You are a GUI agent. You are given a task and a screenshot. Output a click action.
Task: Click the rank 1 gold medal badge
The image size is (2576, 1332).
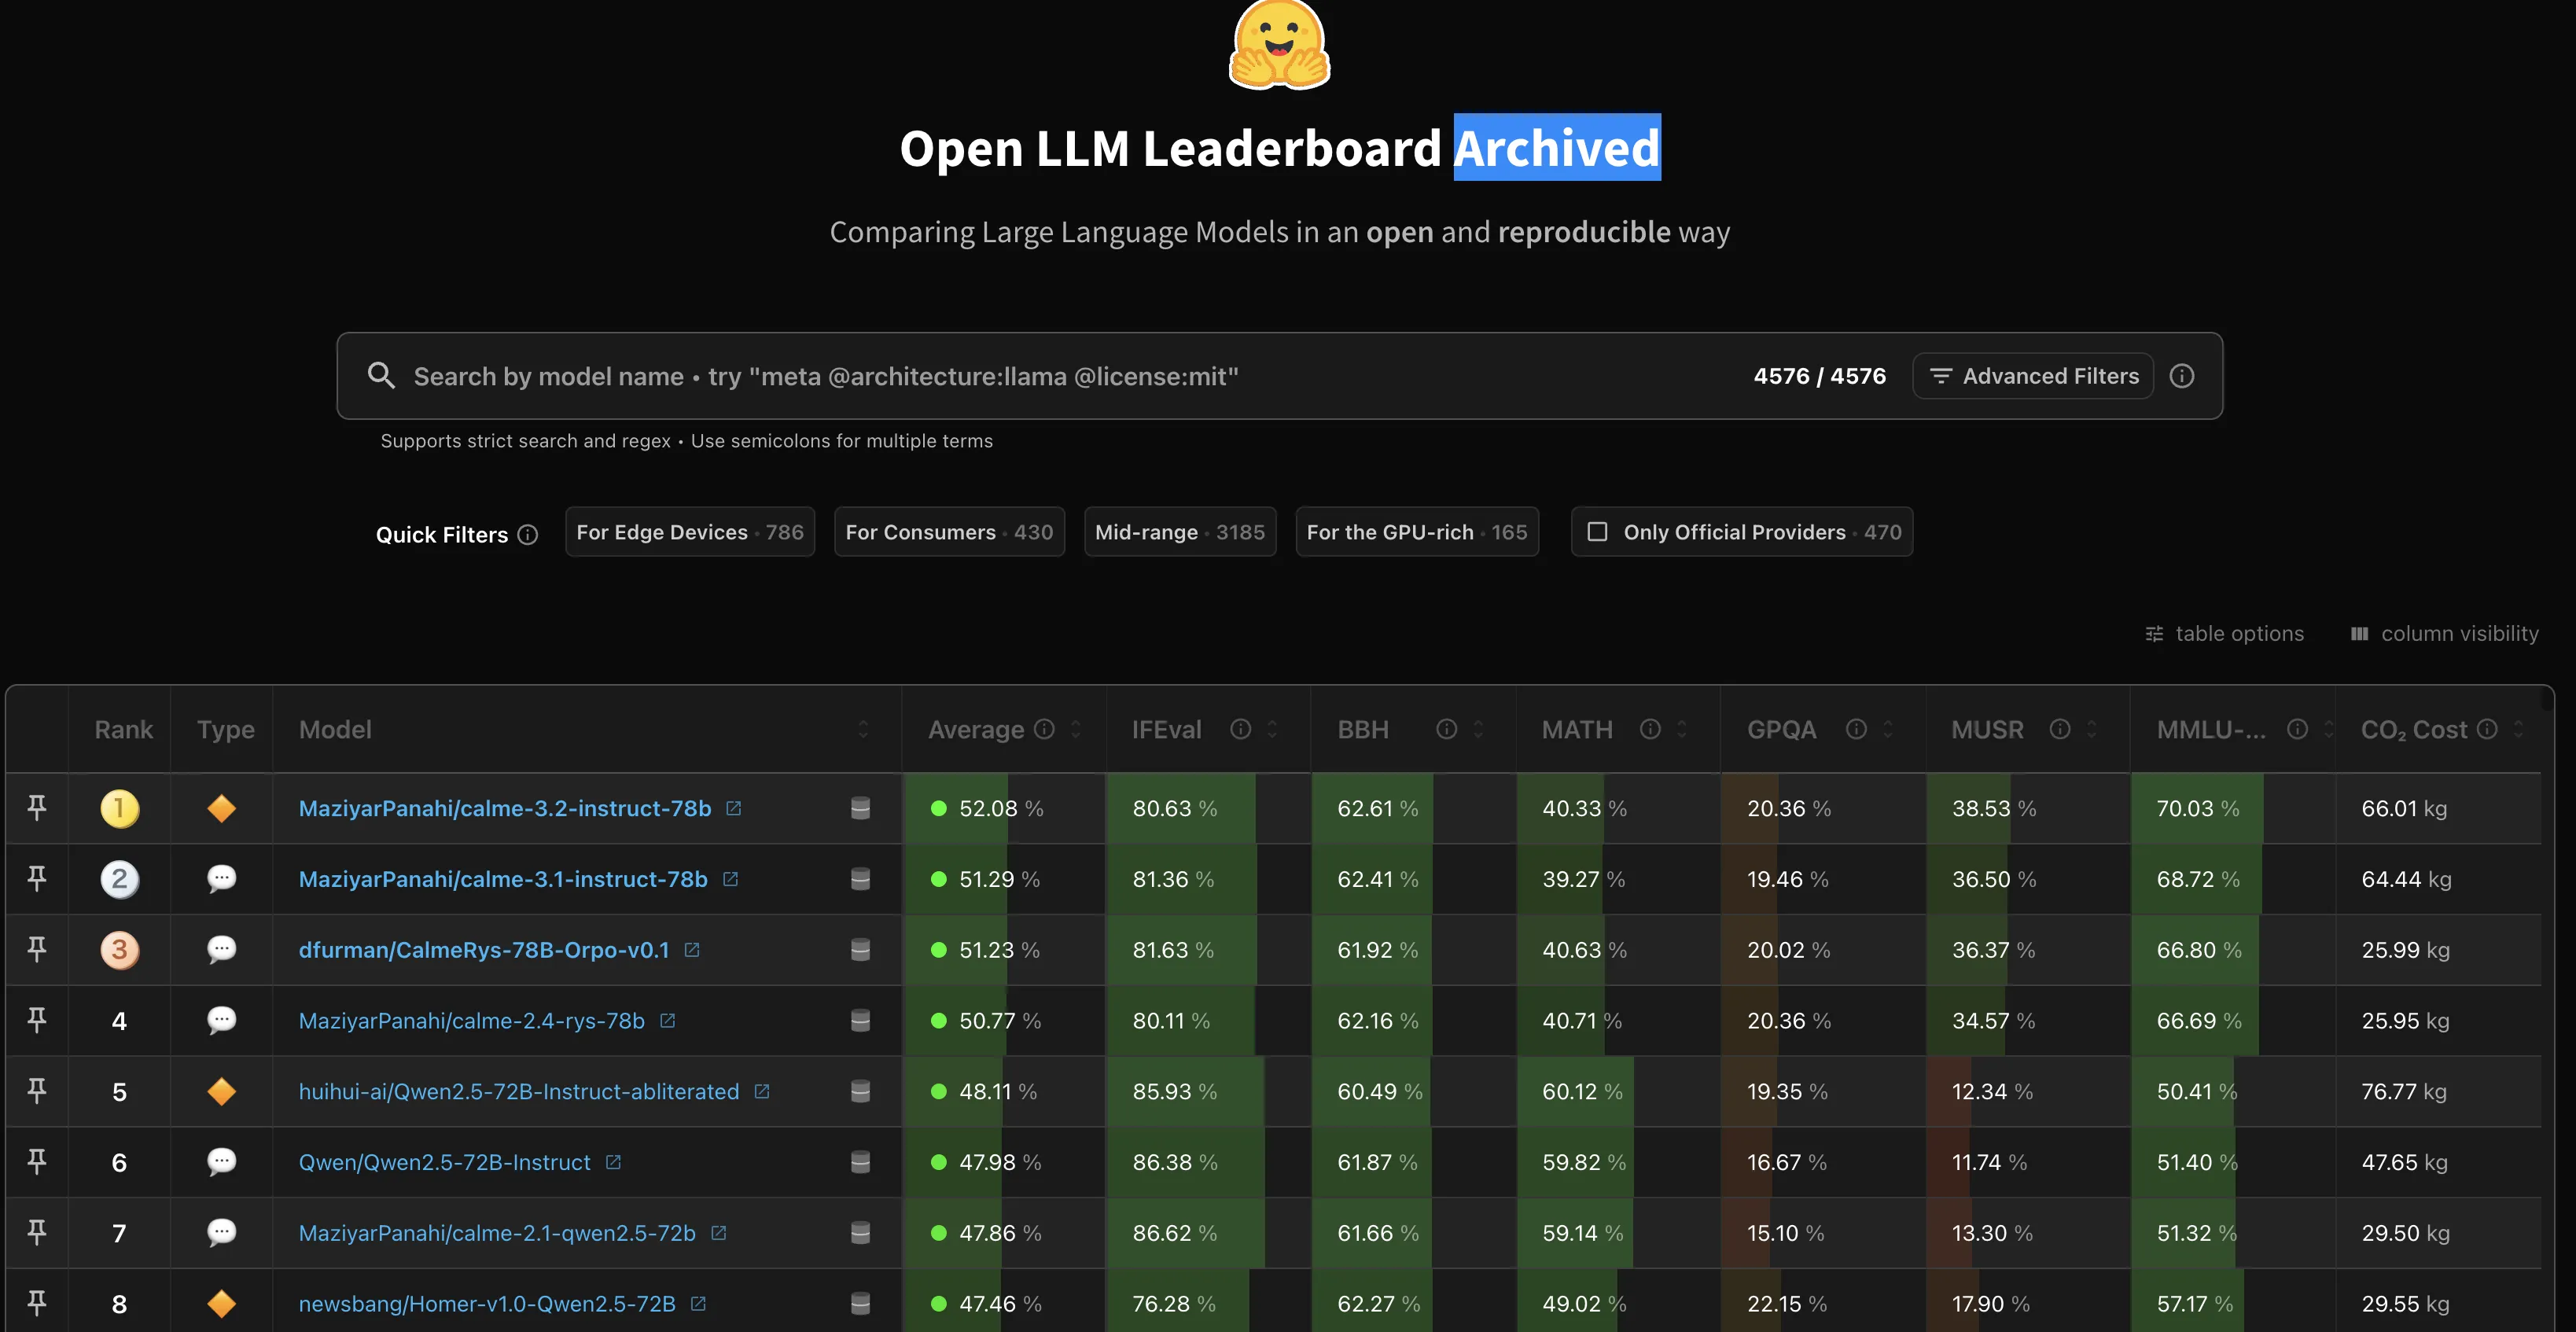click(x=119, y=808)
